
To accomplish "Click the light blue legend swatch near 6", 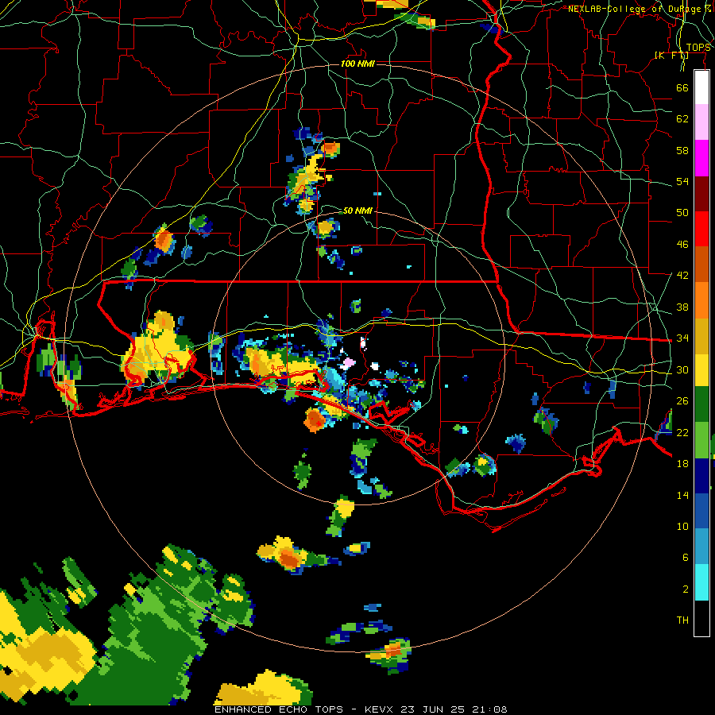I will point(701,547).
